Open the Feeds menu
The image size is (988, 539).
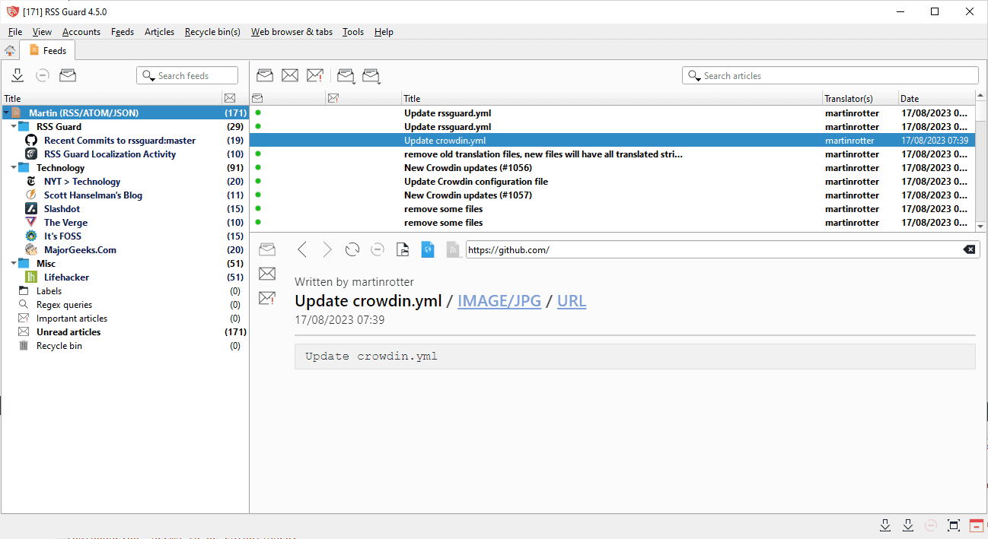point(122,32)
